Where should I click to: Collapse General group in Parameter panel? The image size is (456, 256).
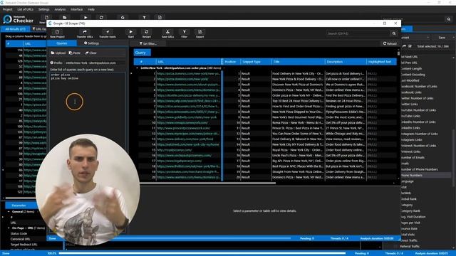tap(9, 212)
